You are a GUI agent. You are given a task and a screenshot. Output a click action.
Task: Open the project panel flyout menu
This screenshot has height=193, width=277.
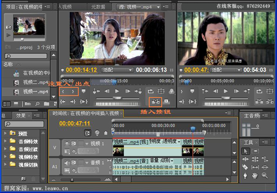pyautogui.click(x=47, y=7)
